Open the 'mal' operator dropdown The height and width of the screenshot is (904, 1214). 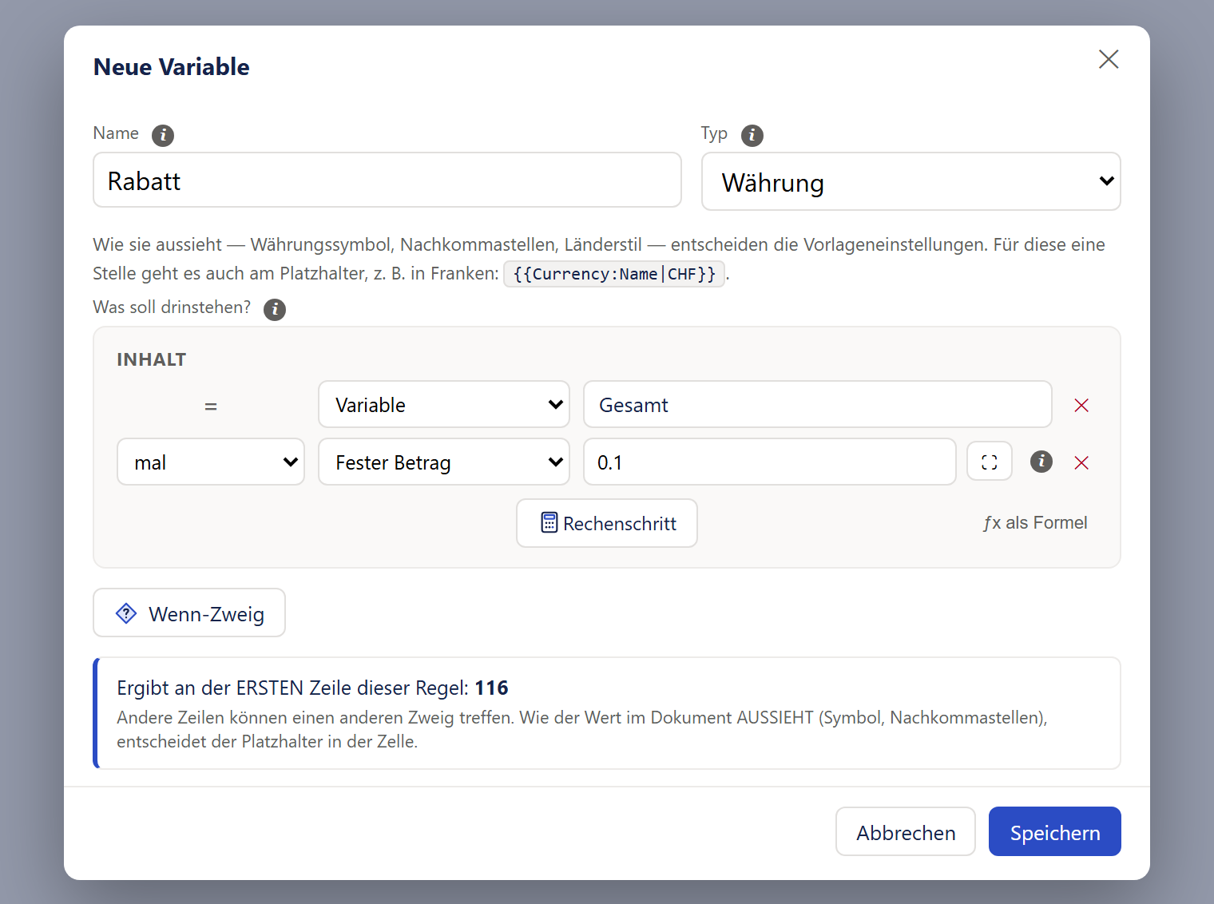(x=211, y=462)
